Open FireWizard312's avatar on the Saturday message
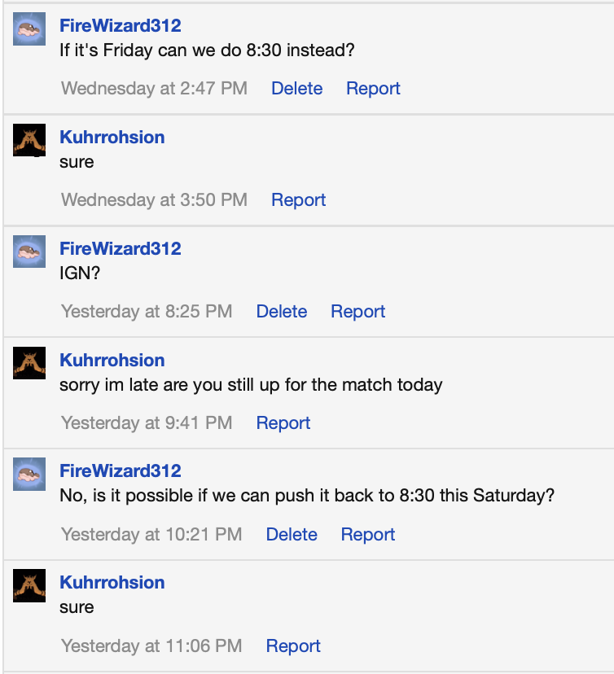The height and width of the screenshot is (674, 614). pyautogui.click(x=29, y=475)
